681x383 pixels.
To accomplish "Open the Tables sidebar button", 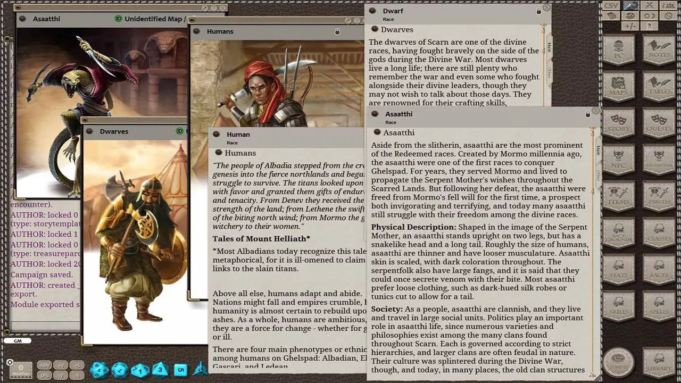I will 659,86.
